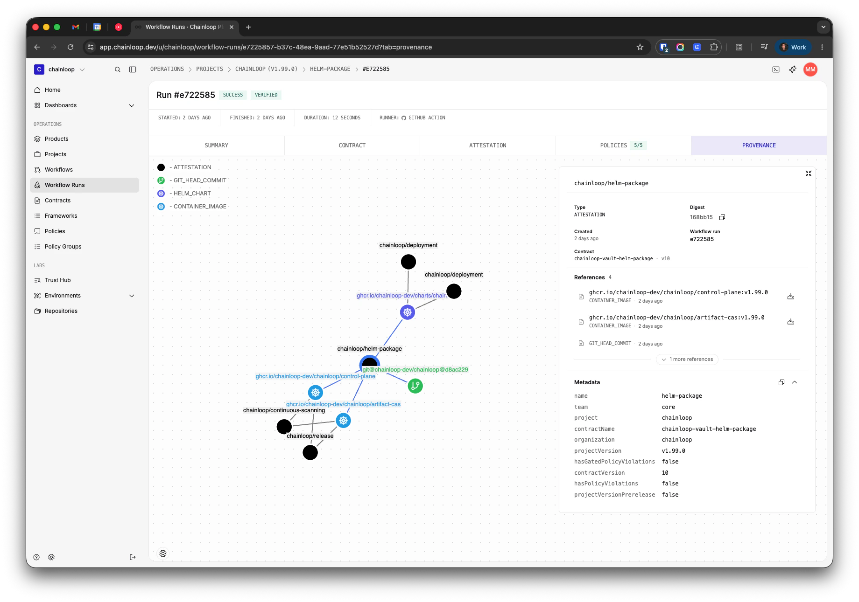859x602 pixels.
Task: Collapse the details panel
Action: (809, 173)
